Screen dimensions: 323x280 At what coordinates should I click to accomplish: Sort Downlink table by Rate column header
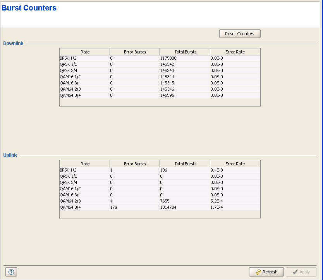[x=85, y=52]
